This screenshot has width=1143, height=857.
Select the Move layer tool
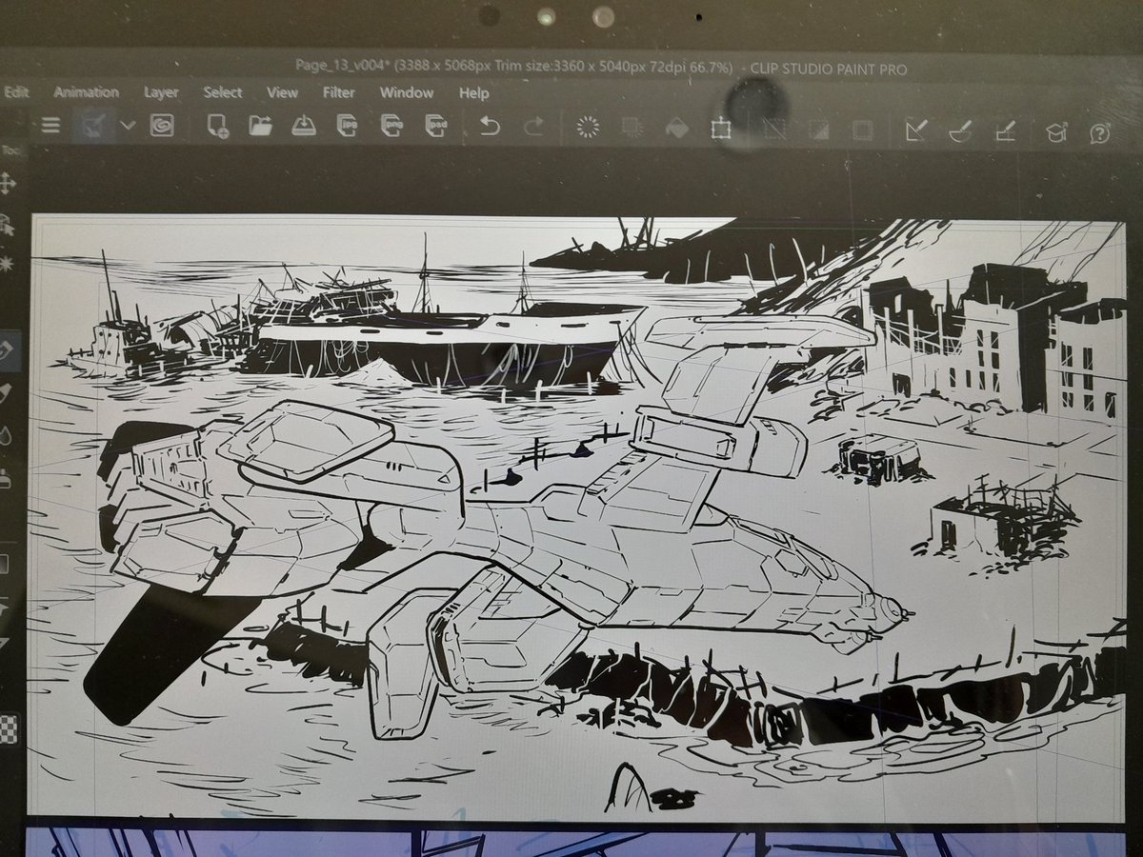tap(6, 183)
